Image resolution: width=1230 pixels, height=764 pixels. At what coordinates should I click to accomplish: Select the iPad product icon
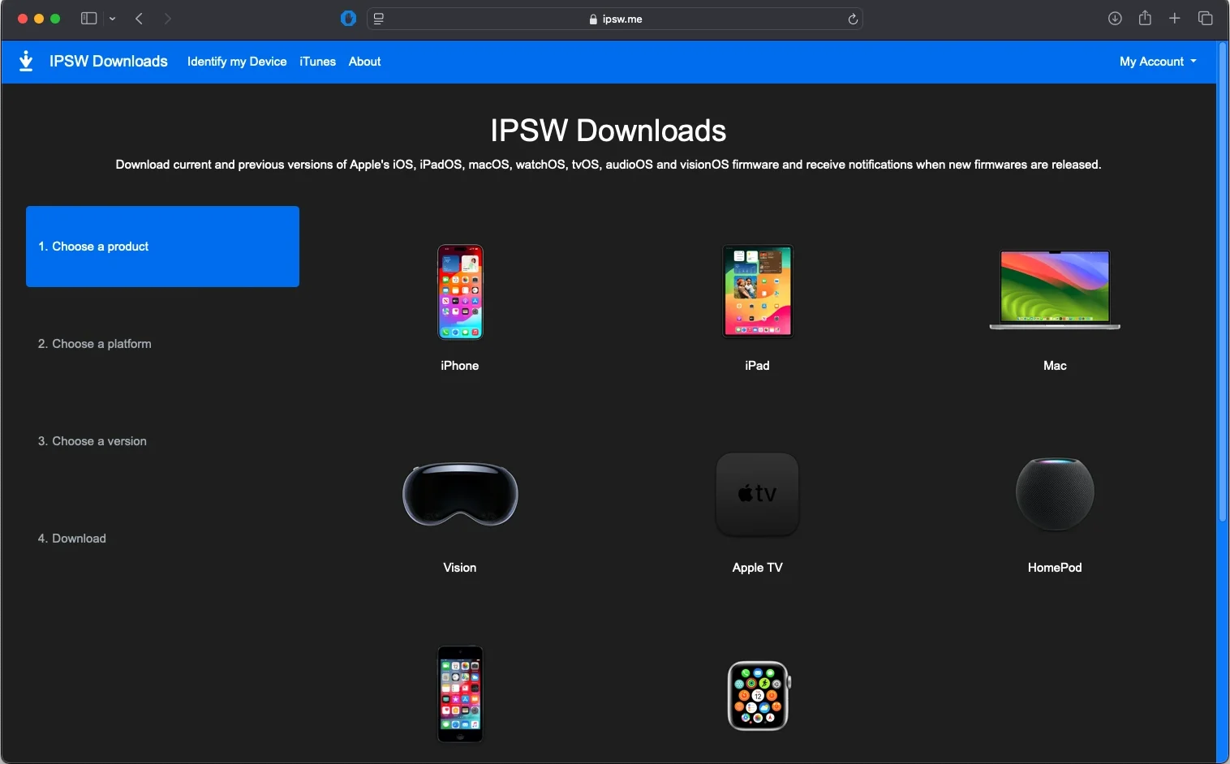[x=757, y=292]
